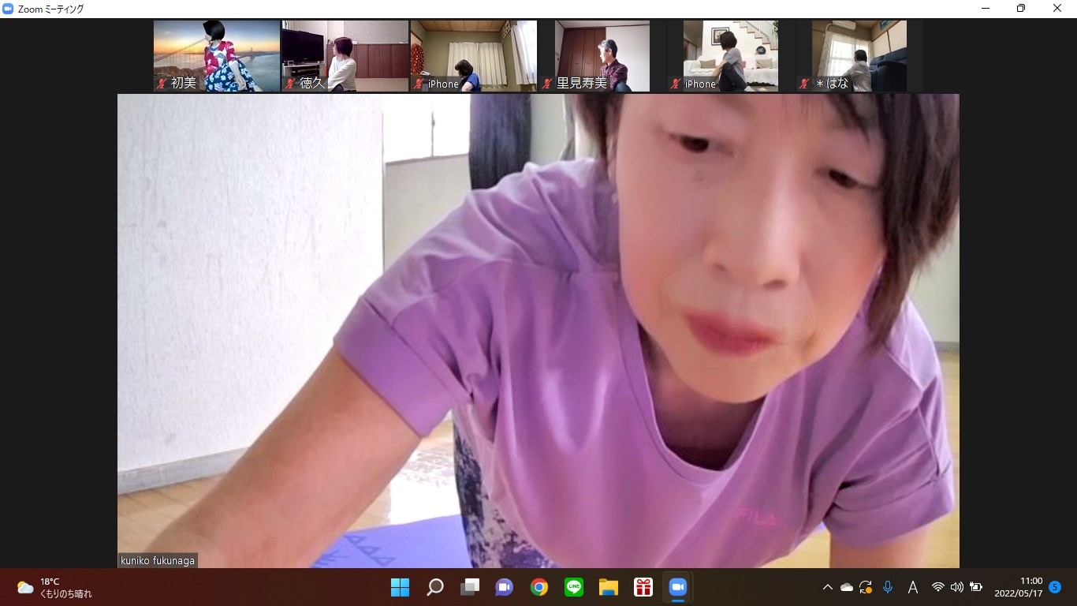Click OneDrive cloud tray icon
Image resolution: width=1077 pixels, height=606 pixels.
pos(847,587)
